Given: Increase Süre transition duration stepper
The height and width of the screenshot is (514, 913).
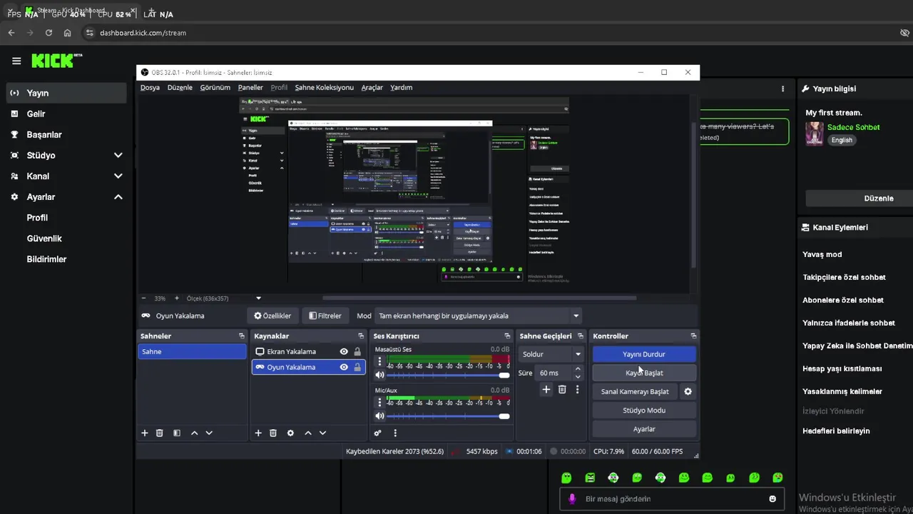Looking at the screenshot, I should point(578,369).
